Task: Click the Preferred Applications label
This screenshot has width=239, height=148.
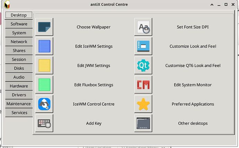Action: (193, 104)
